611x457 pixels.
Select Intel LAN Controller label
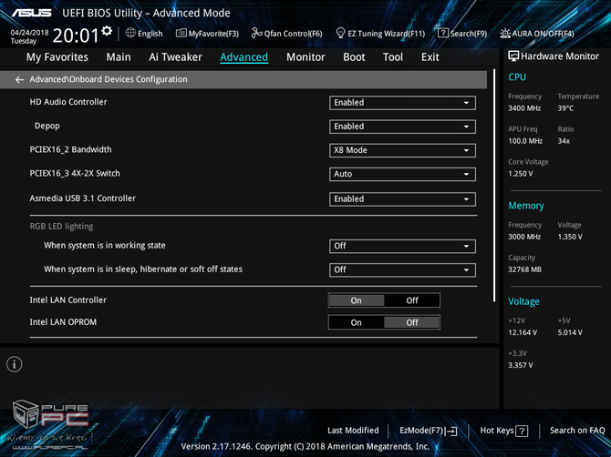click(x=67, y=300)
